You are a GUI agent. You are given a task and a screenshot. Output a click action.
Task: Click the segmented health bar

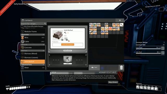(20, 88)
